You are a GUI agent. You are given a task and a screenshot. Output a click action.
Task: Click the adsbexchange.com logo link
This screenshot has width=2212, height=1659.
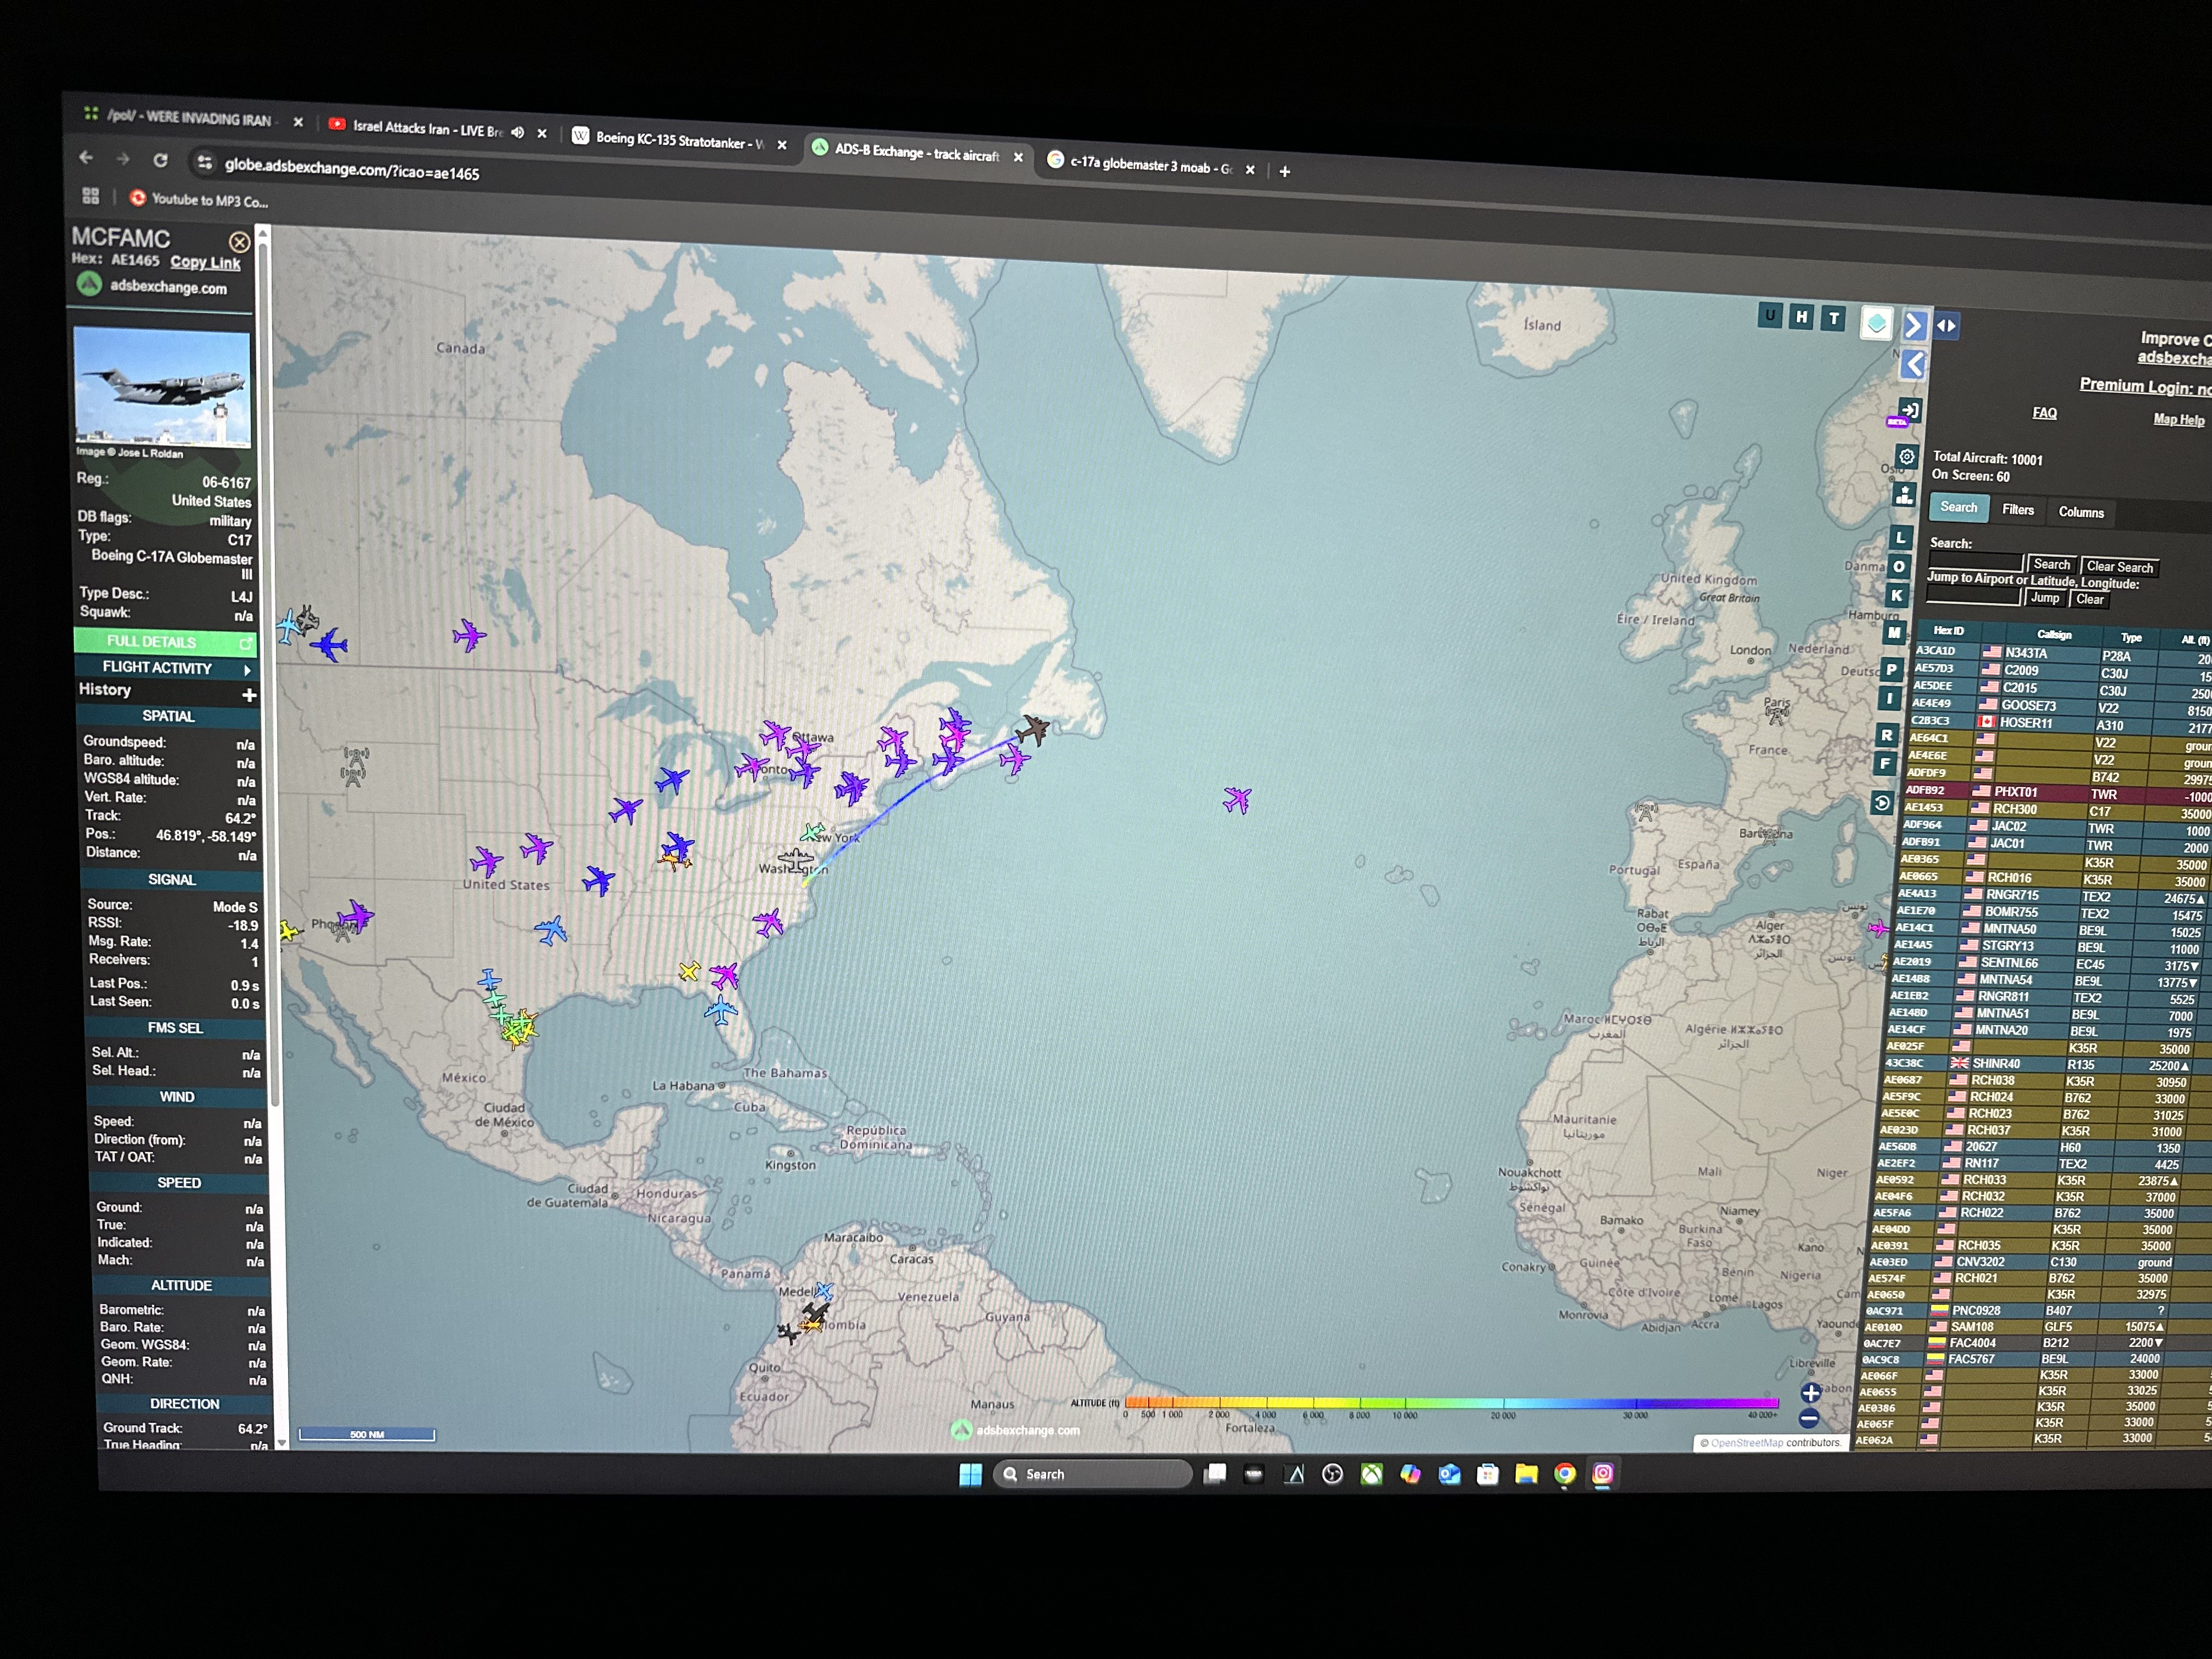(153, 286)
